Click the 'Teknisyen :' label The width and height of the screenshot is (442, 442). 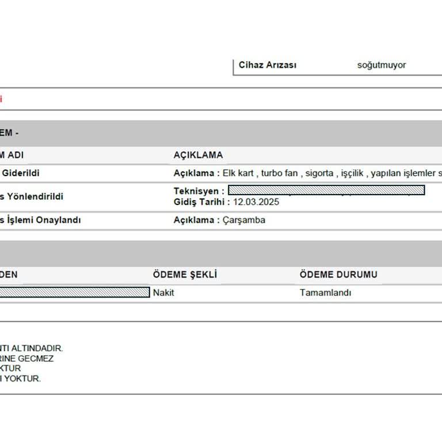[199, 191]
